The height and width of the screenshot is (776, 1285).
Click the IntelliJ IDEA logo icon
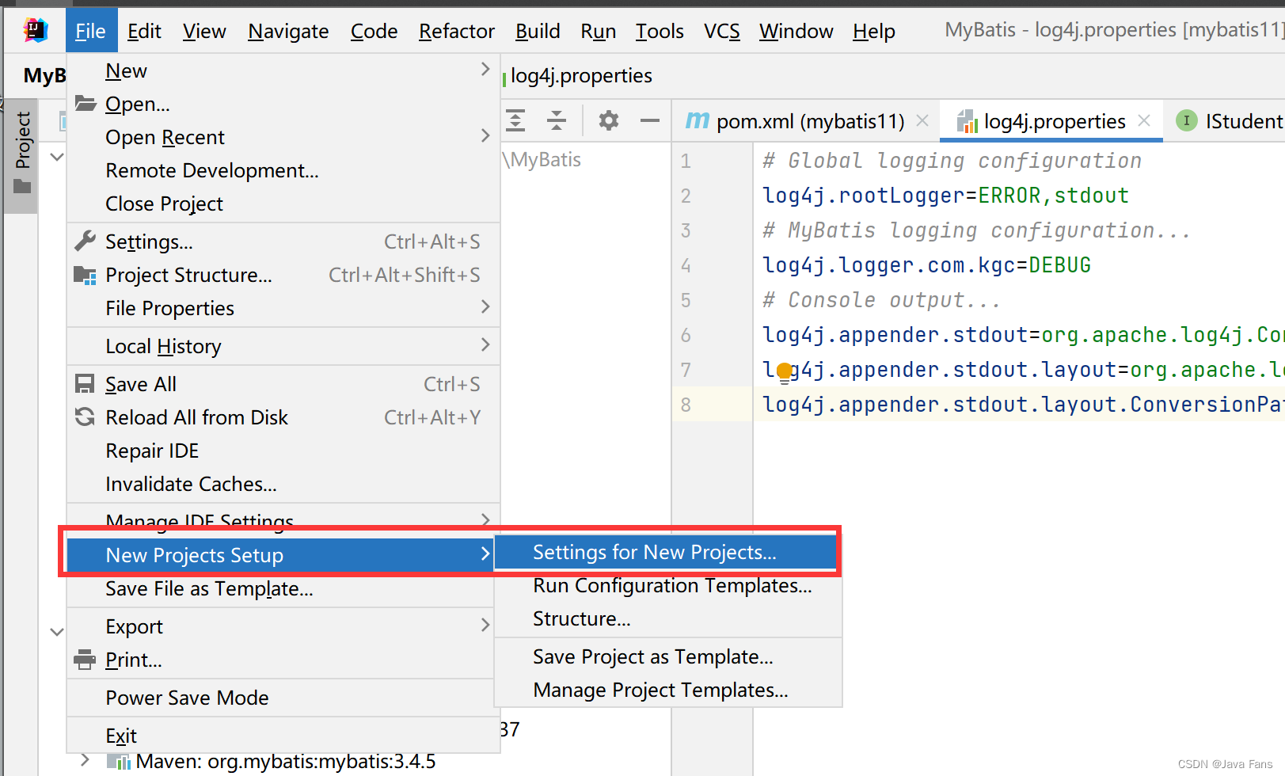(36, 31)
